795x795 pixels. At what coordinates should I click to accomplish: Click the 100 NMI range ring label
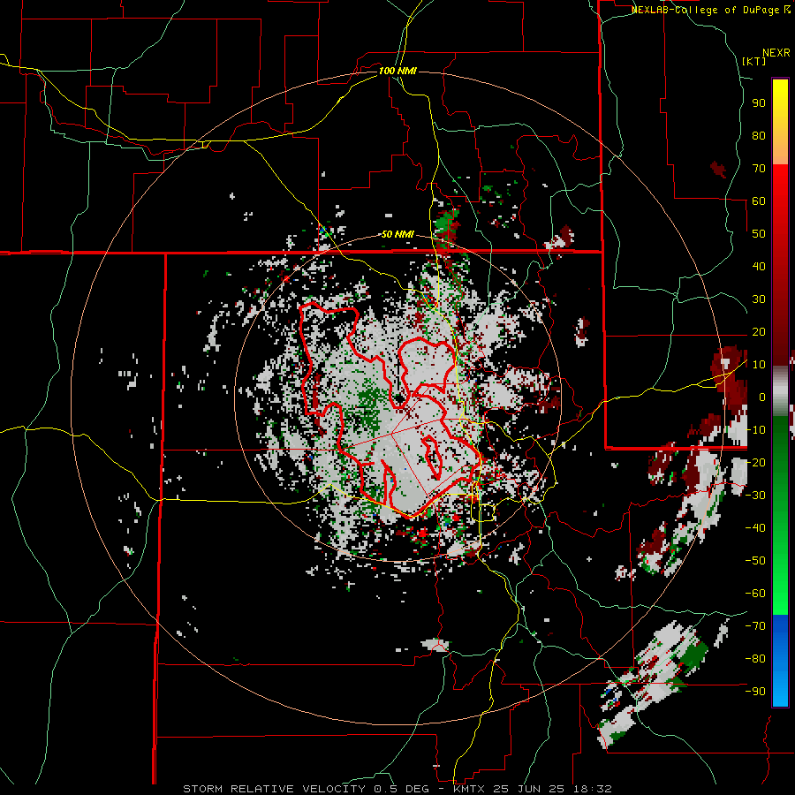click(x=397, y=71)
